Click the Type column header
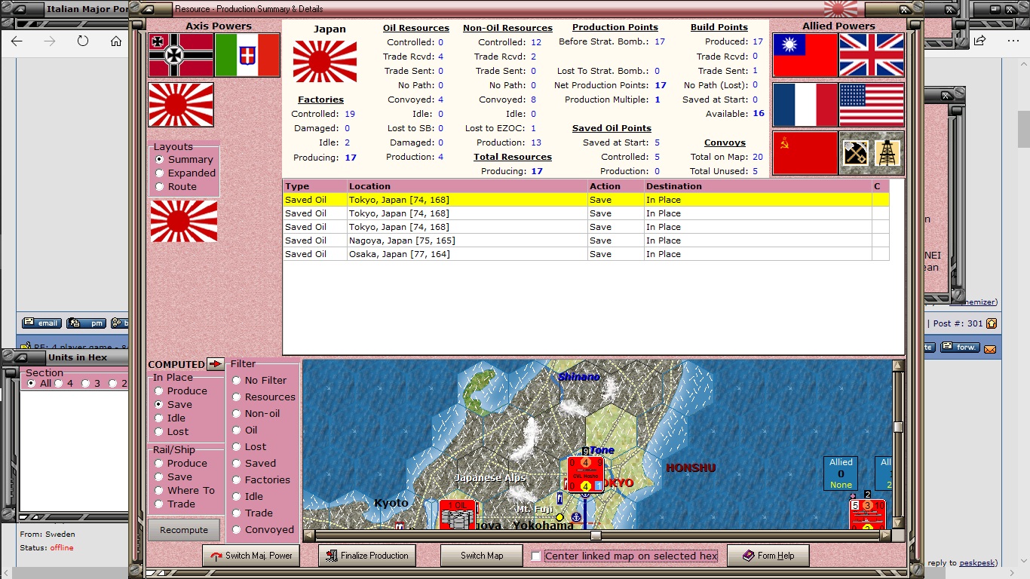Screen dimensions: 1030x579 pyautogui.click(x=314, y=186)
